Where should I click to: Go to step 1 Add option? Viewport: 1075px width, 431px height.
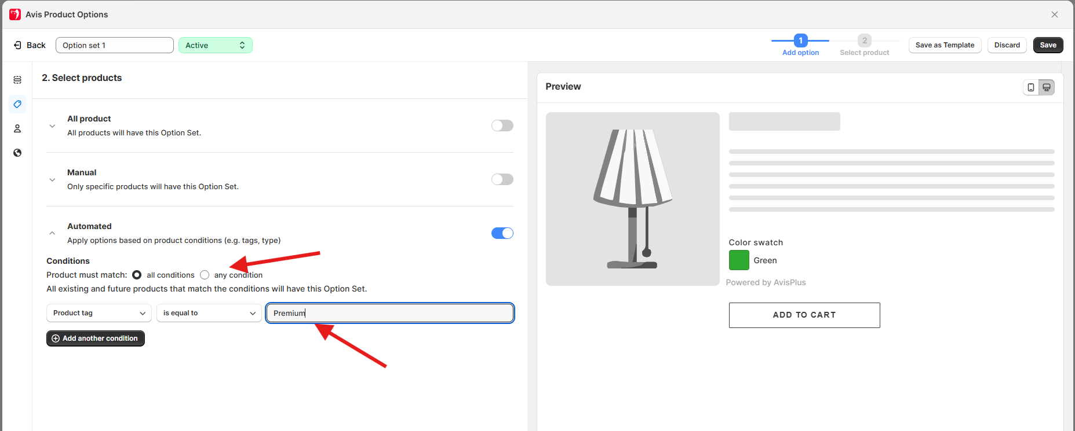[800, 41]
